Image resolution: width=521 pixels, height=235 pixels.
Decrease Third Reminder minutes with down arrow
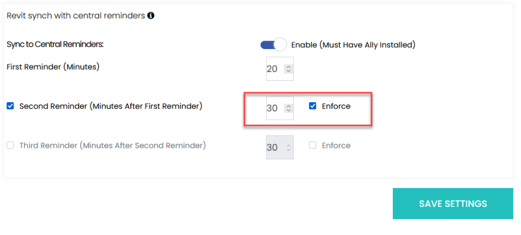pyautogui.click(x=288, y=151)
